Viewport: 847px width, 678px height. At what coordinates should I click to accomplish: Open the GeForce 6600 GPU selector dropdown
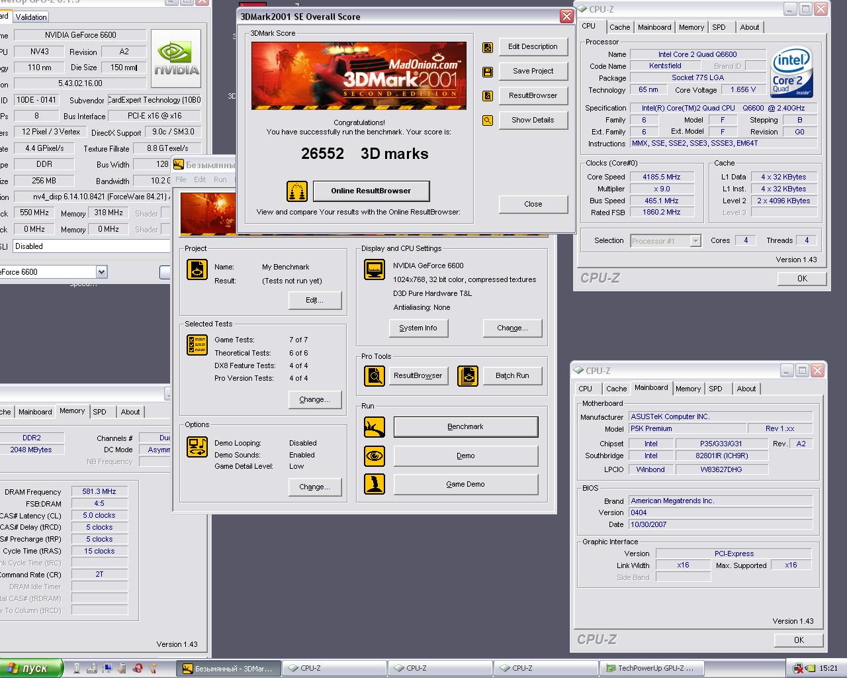point(101,271)
